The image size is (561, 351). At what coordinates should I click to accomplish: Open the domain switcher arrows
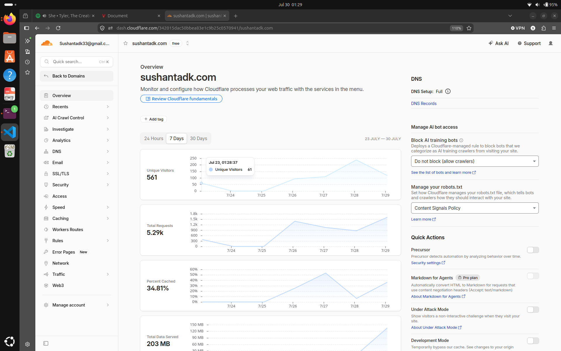pyautogui.click(x=188, y=43)
